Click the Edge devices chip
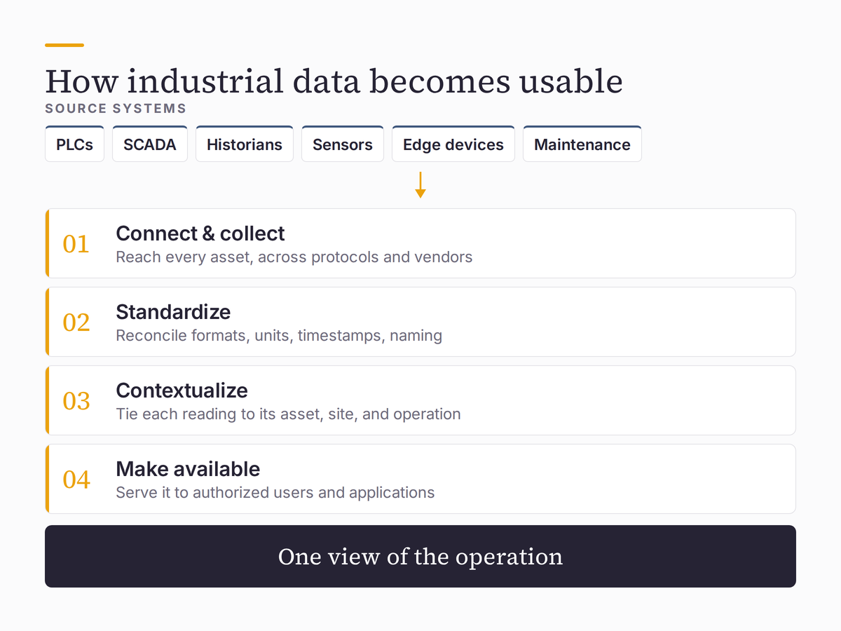Screen dimensions: 841x631 [x=453, y=144]
